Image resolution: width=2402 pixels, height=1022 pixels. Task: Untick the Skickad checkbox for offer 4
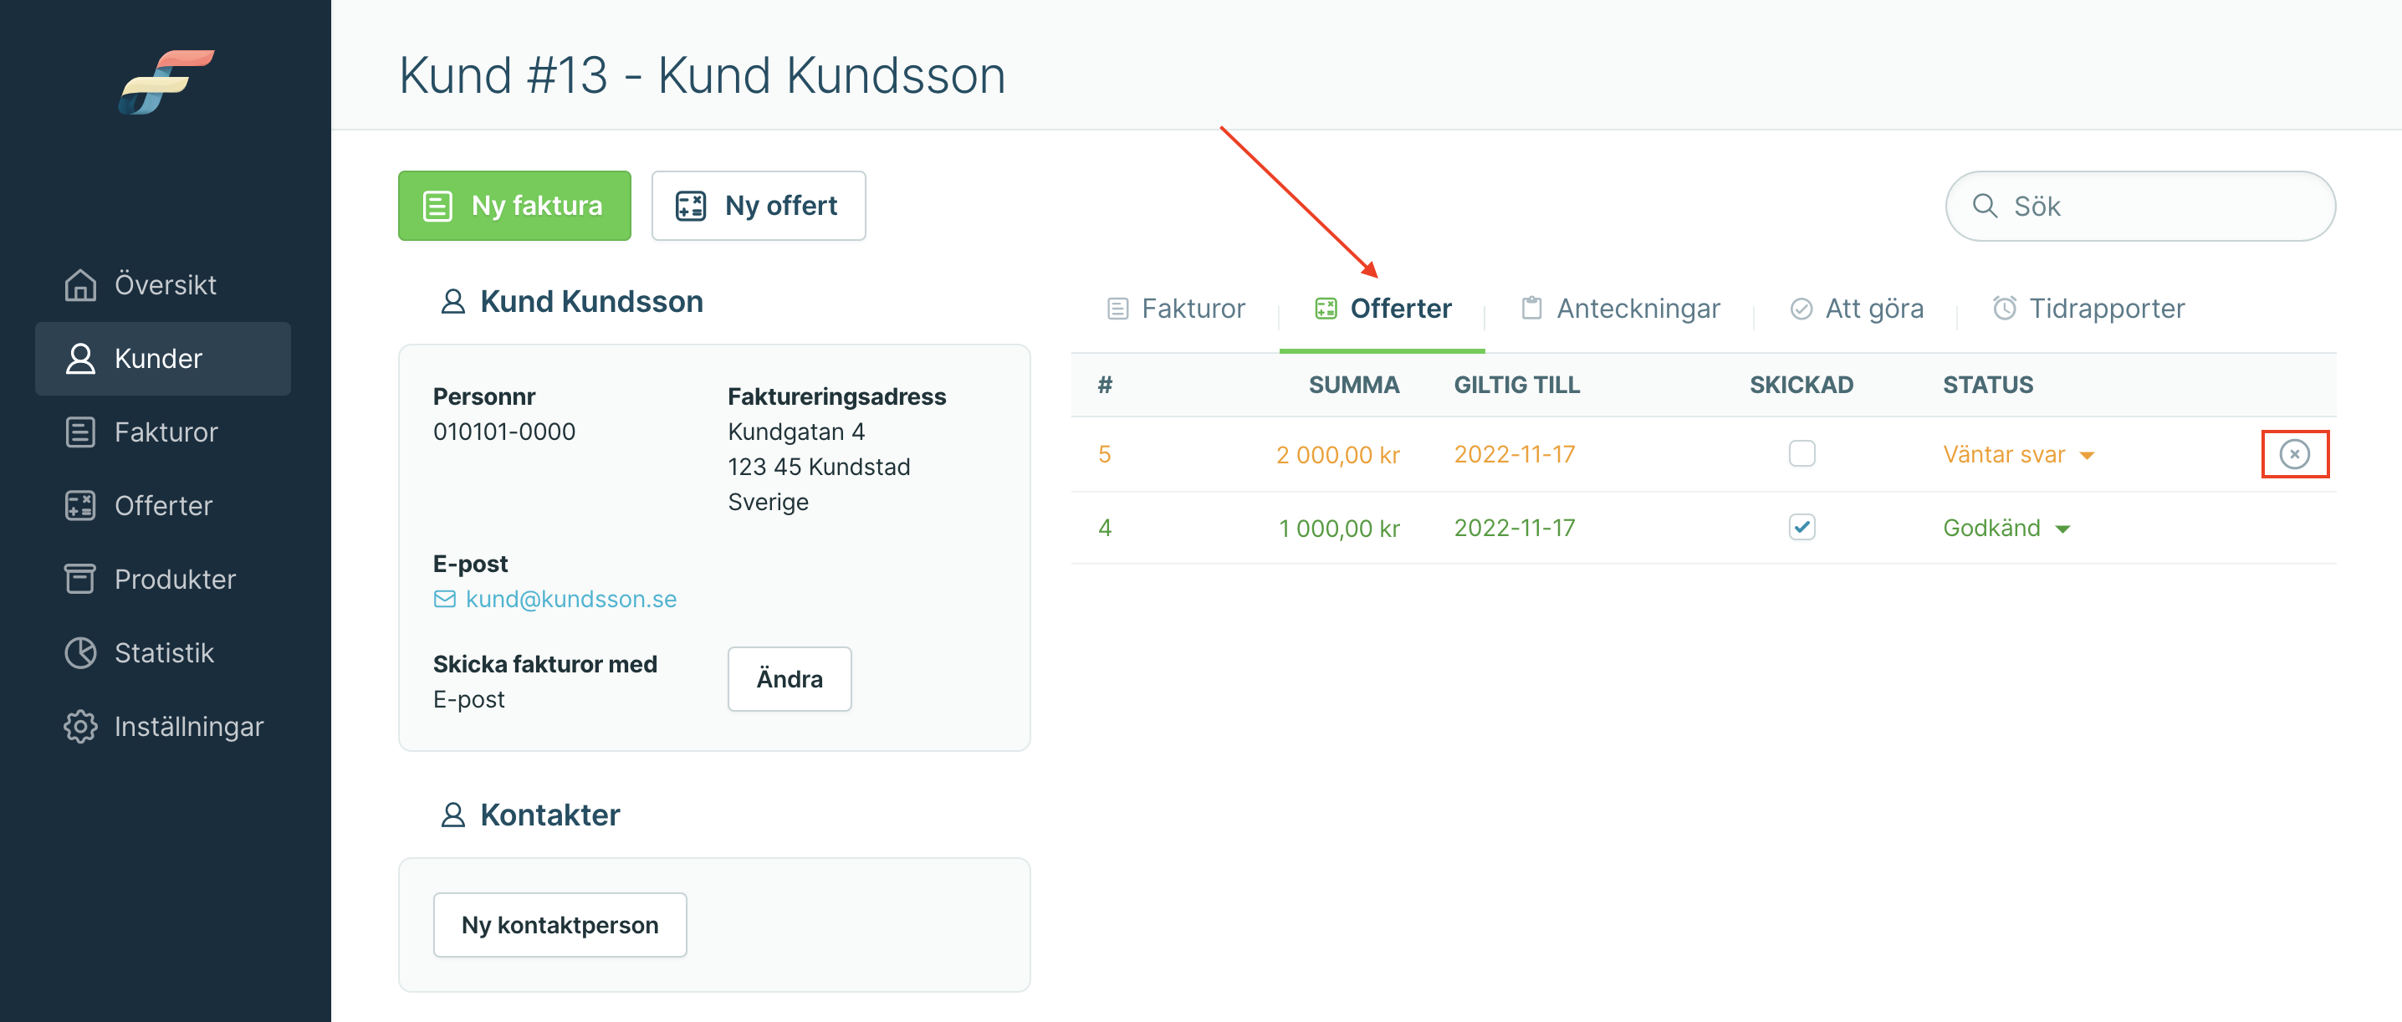1801,528
